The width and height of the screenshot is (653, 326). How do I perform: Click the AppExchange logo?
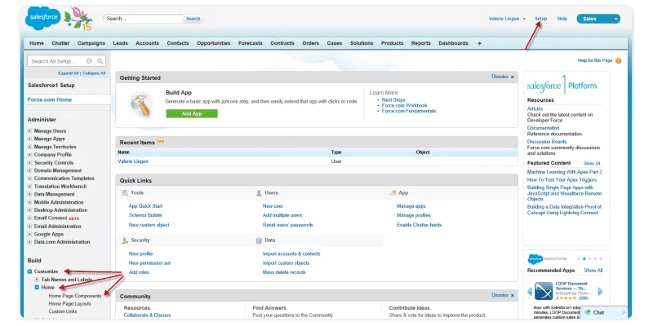(547, 258)
